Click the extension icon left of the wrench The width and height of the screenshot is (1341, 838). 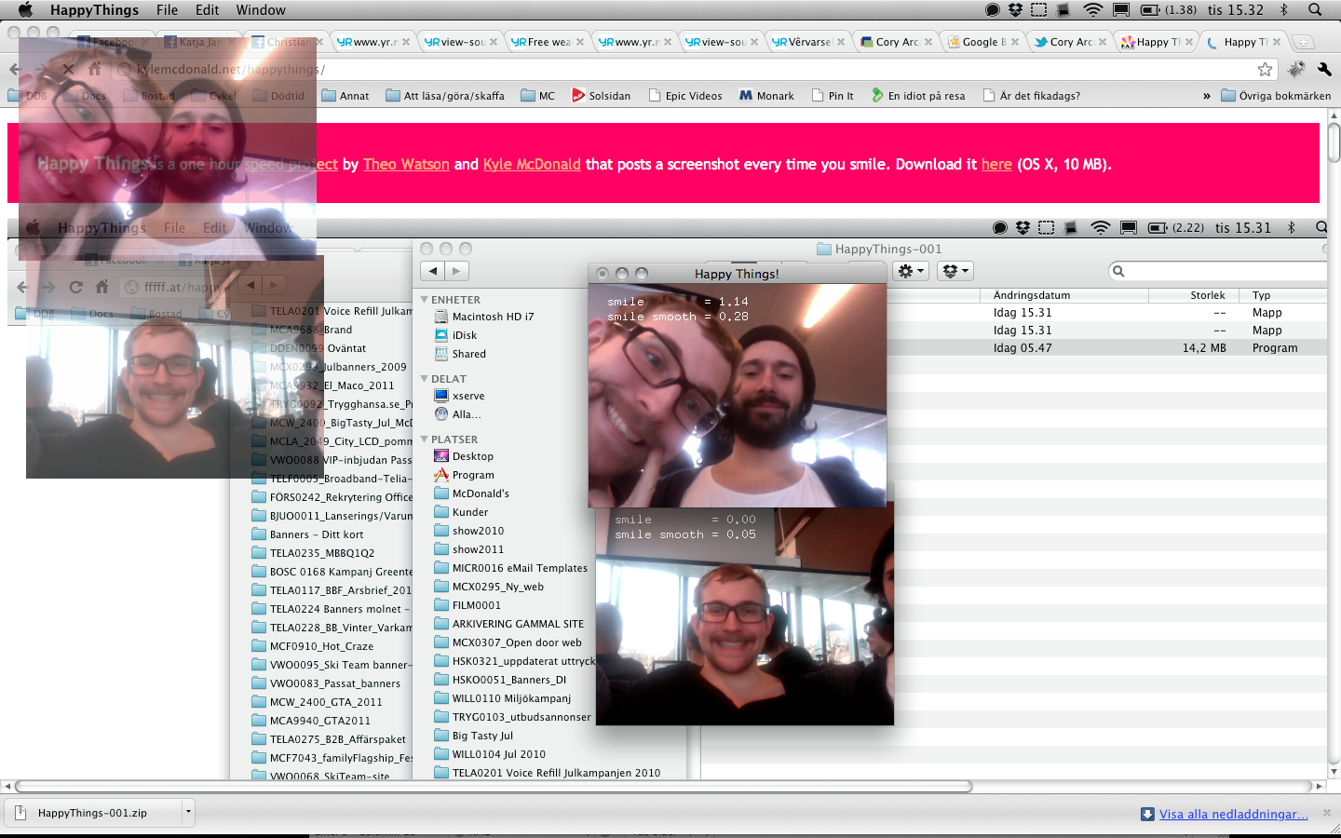[1296, 69]
